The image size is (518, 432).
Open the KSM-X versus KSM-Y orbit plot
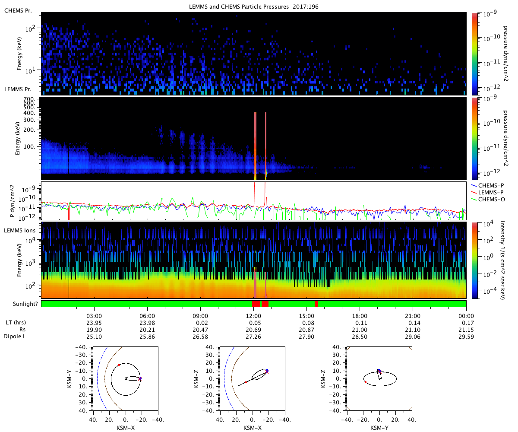pyautogui.click(x=126, y=378)
